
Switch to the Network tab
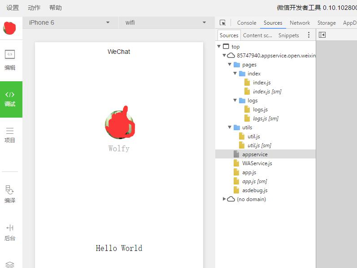pyautogui.click(x=300, y=23)
